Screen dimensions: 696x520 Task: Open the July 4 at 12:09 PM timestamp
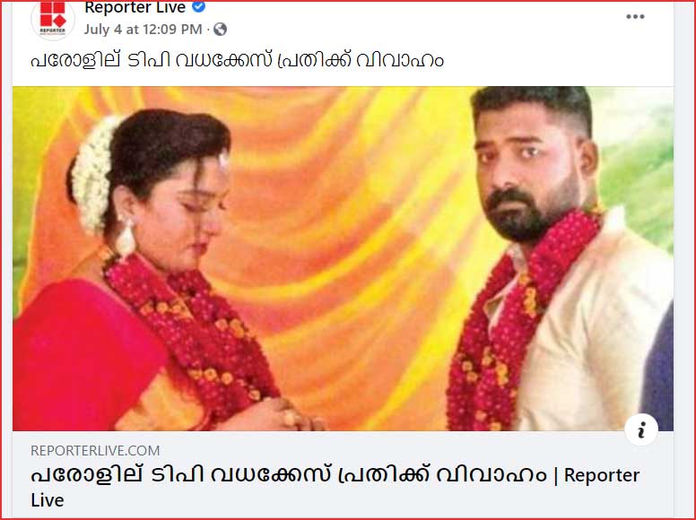143,30
